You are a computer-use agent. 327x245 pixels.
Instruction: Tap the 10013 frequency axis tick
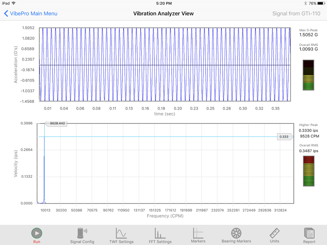(x=45, y=210)
